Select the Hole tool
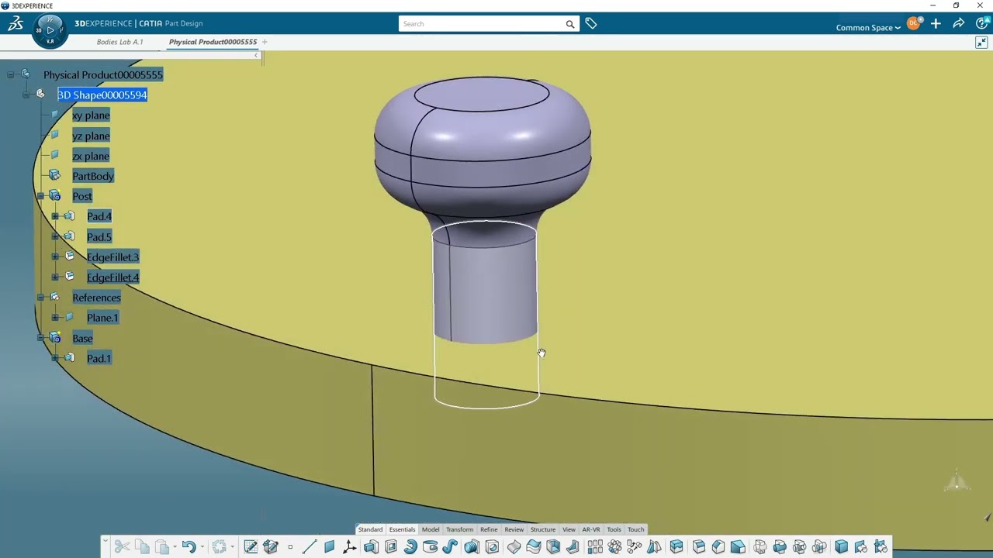 pyautogui.click(x=492, y=547)
